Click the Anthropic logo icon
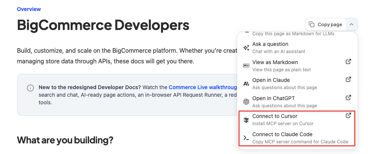This screenshot has width=372, height=154. [x=246, y=83]
